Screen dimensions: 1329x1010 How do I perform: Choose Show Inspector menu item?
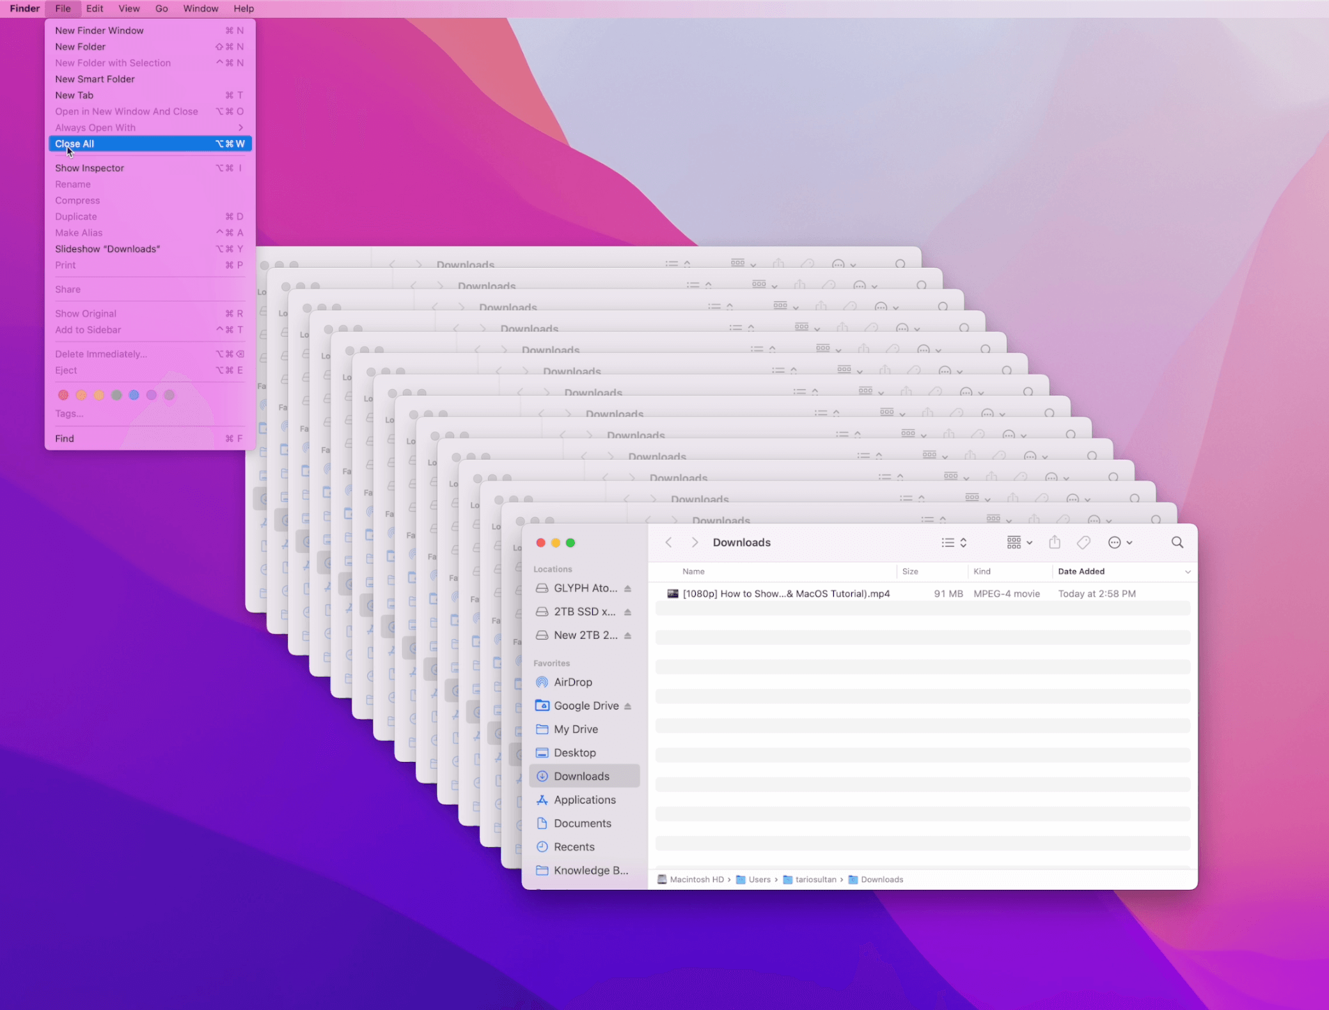click(x=150, y=168)
